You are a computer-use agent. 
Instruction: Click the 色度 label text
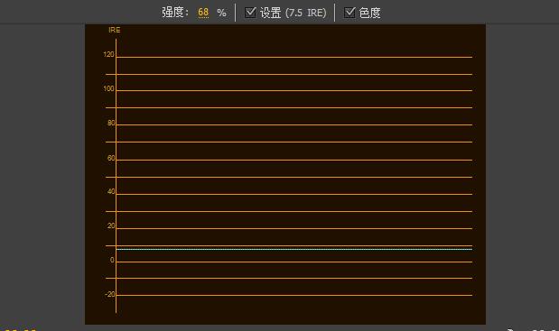[x=369, y=13]
